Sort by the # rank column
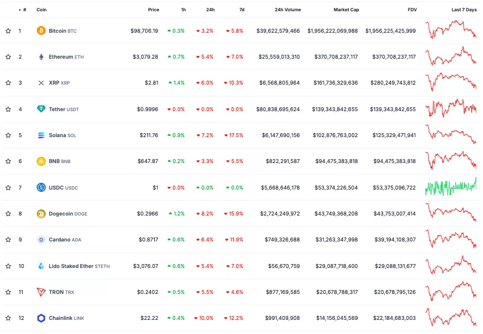The height and width of the screenshot is (334, 483). click(x=24, y=10)
